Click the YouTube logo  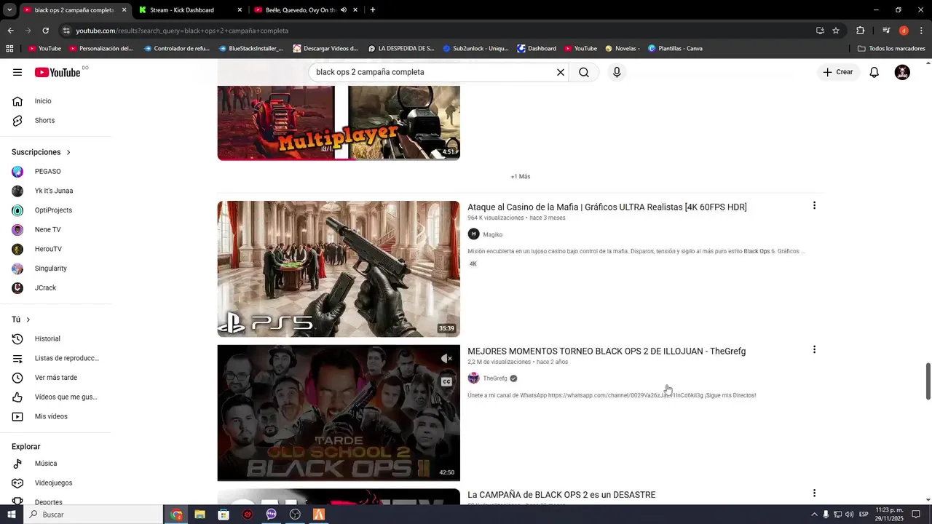pos(58,72)
